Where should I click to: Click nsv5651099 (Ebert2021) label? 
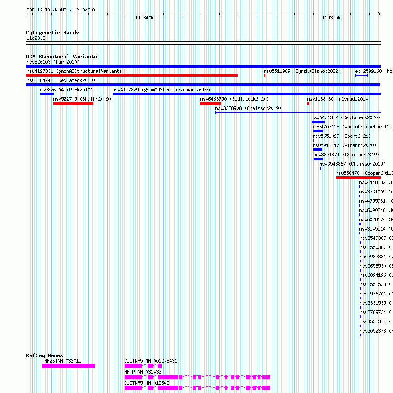click(x=342, y=136)
